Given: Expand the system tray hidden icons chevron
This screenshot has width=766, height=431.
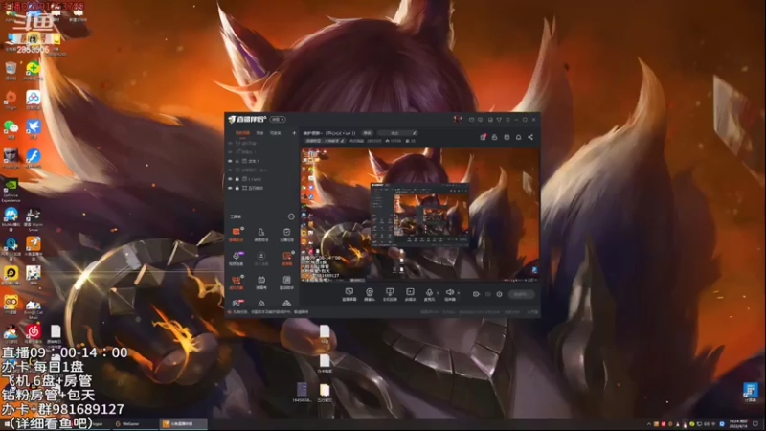Looking at the screenshot, I should pos(649,424).
